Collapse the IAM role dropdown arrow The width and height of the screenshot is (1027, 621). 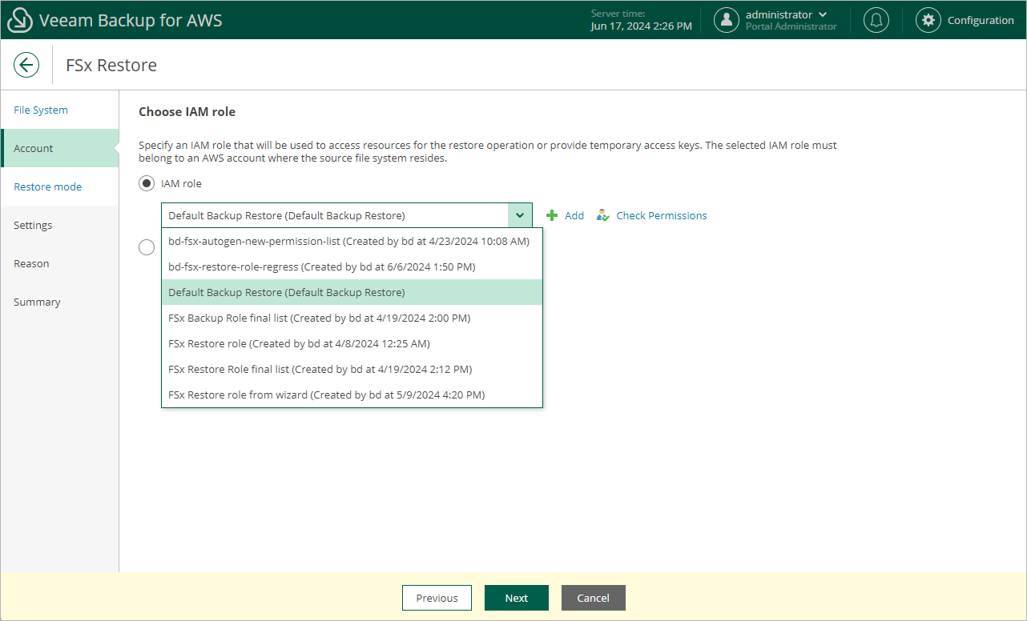520,215
